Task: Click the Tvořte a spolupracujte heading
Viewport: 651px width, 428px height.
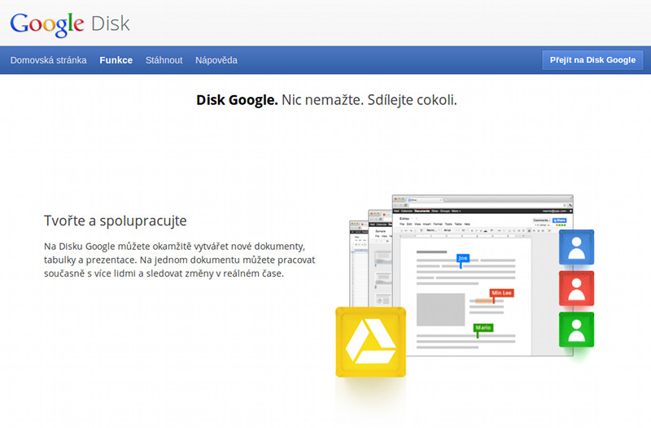Action: 116,221
